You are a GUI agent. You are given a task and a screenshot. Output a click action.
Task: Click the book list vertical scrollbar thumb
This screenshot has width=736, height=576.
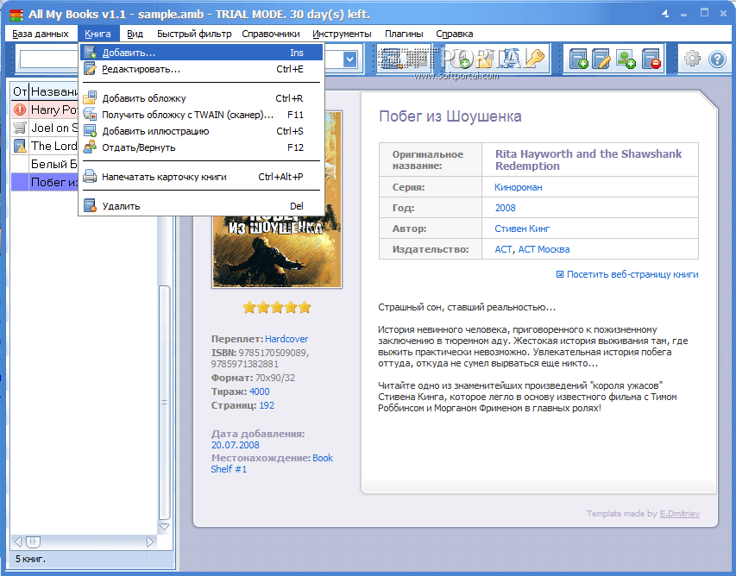tap(164, 402)
